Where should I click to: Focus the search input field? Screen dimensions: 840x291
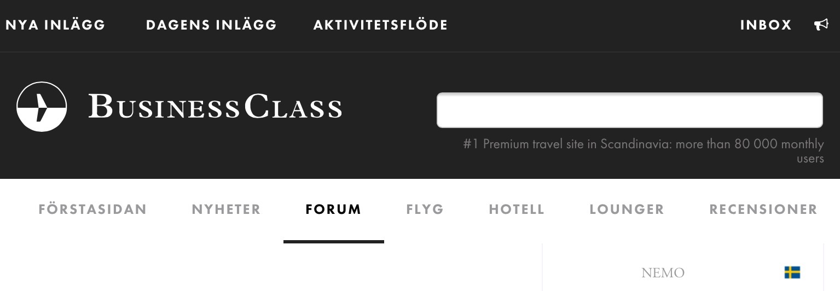click(629, 110)
